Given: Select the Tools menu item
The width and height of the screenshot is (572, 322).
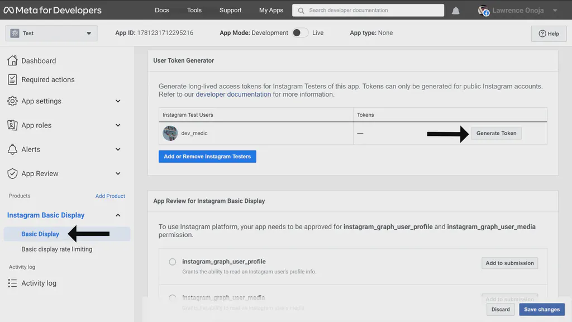Looking at the screenshot, I should point(194,10).
